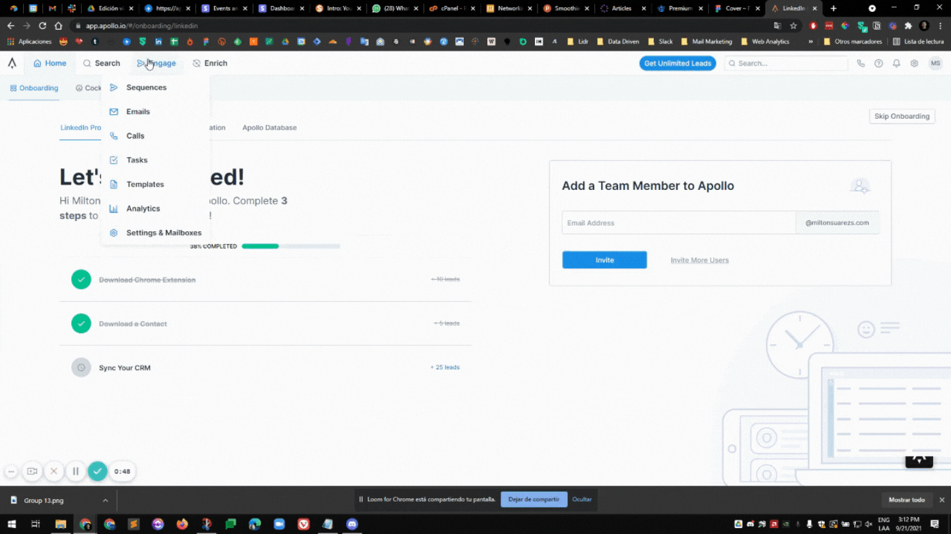Open the help question mark icon
This screenshot has height=534, width=951.
[878, 63]
